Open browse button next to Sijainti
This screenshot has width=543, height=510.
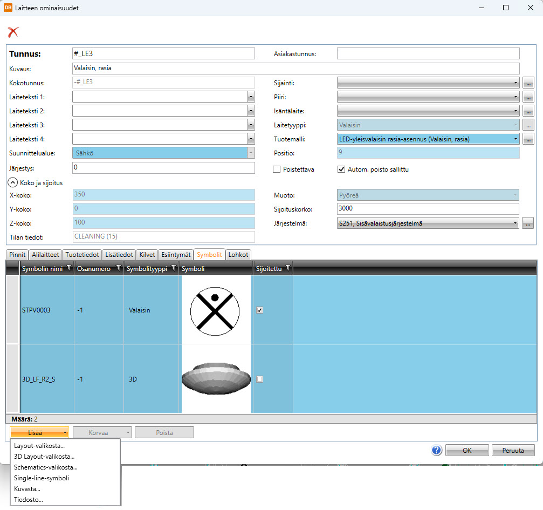(x=528, y=83)
